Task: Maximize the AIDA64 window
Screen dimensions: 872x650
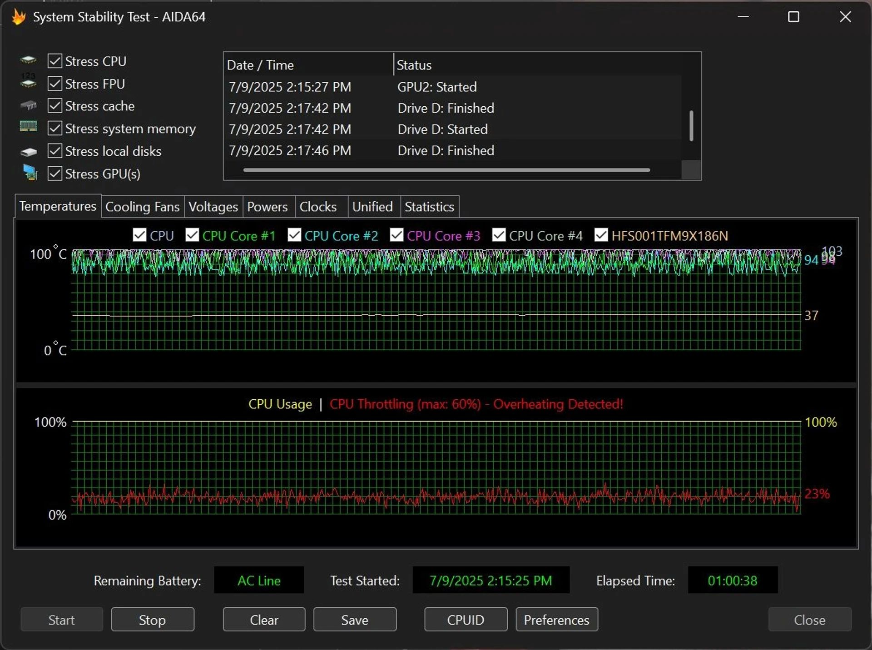Action: click(793, 17)
